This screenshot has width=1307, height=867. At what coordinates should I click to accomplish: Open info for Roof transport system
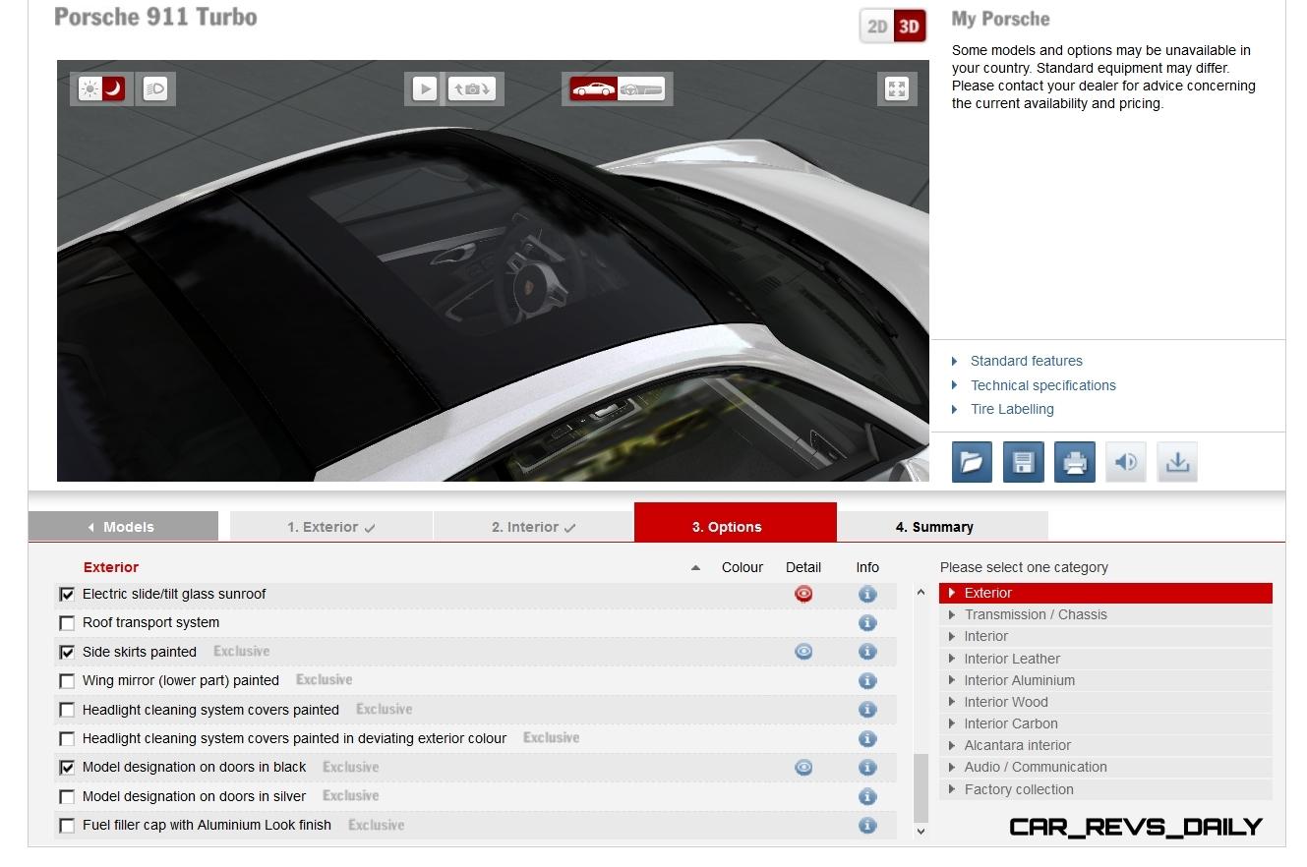867,622
